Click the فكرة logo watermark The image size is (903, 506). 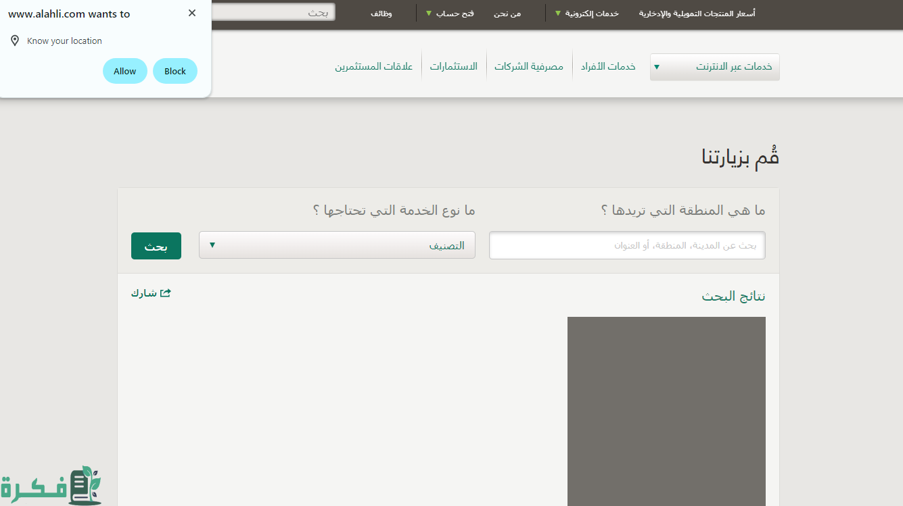tap(51, 485)
